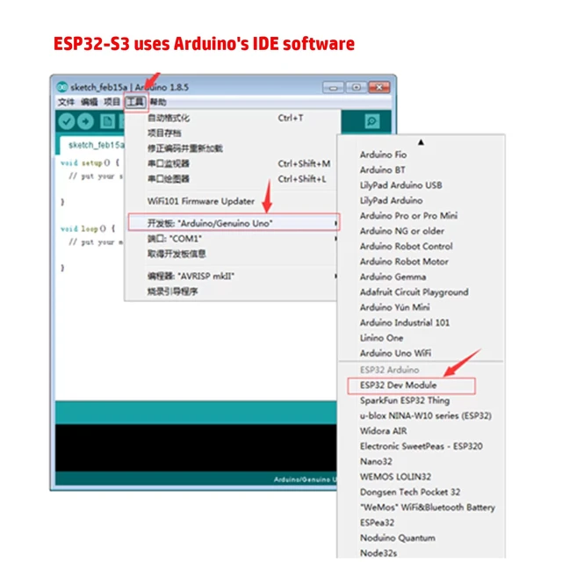This screenshot has height=562, width=562.
Task: Select Adafruit Circuit Playground board
Action: pyautogui.click(x=421, y=292)
